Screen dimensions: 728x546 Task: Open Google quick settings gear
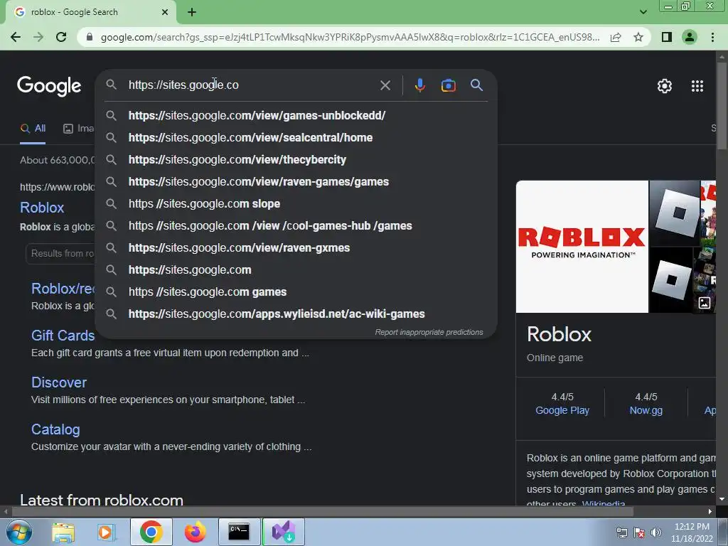(x=665, y=86)
